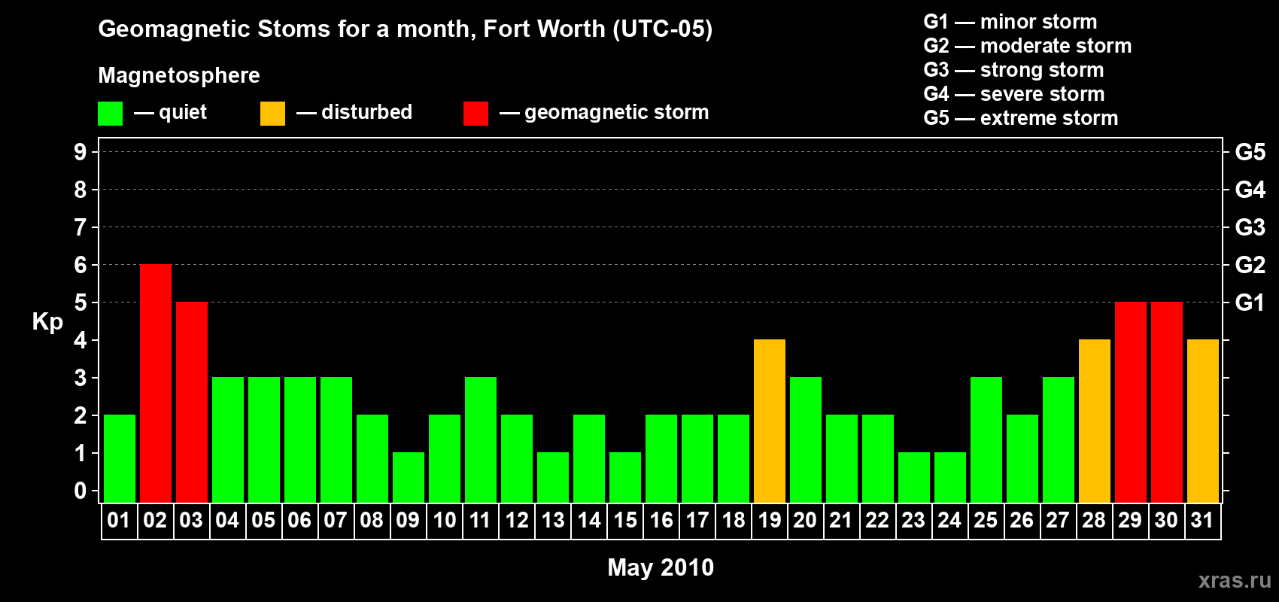This screenshot has width=1279, height=602.
Task: Click the date label '19' on the x-axis
Action: click(x=769, y=521)
